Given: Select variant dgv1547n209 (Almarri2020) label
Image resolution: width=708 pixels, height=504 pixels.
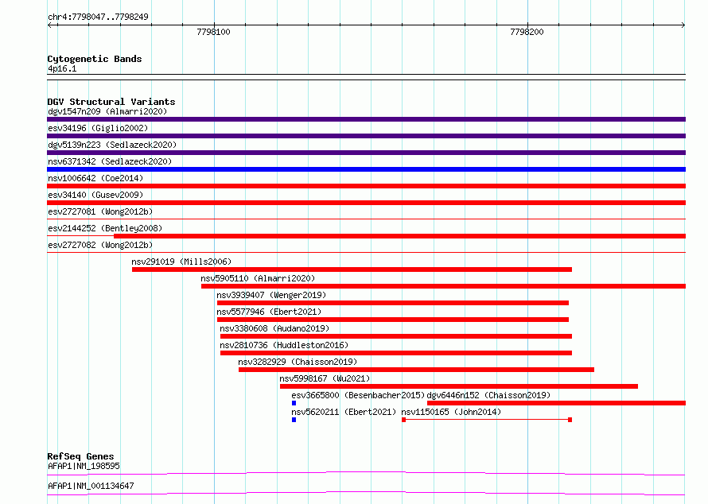Looking at the screenshot, I should [x=107, y=111].
